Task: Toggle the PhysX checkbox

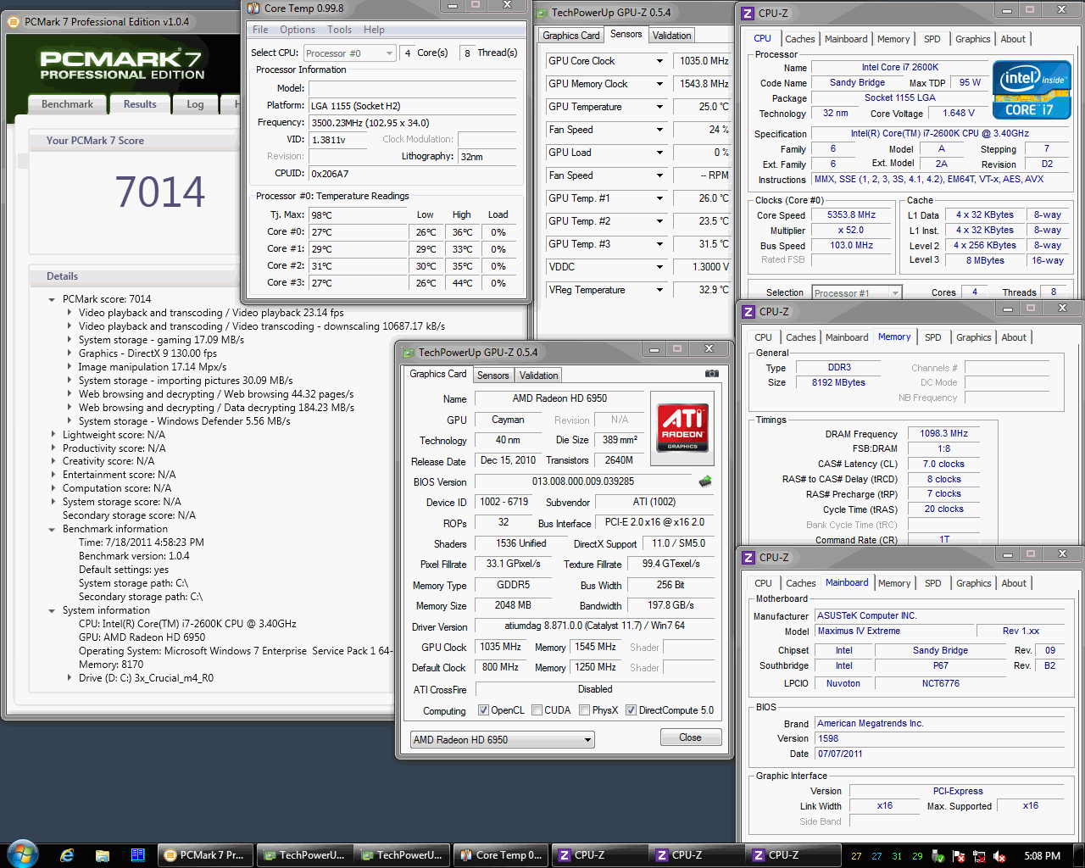Action: 584,710
